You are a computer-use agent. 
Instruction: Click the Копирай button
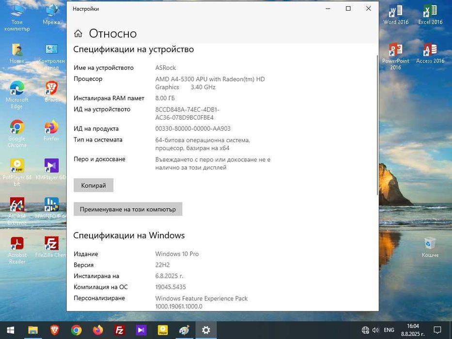pyautogui.click(x=94, y=185)
